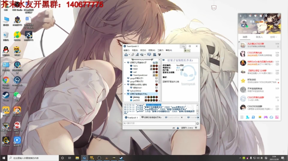
Task: Toggle the away status icon in the TeamSpeak toolbar
Action: tap(137, 55)
